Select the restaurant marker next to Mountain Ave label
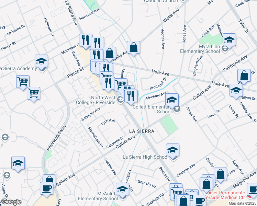This screenshot has width=257, height=206. click(x=86, y=40)
